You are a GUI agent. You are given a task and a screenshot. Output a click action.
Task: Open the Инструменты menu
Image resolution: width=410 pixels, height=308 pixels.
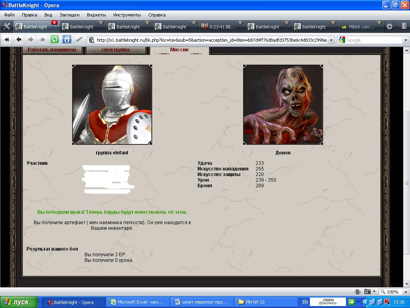(x=127, y=15)
